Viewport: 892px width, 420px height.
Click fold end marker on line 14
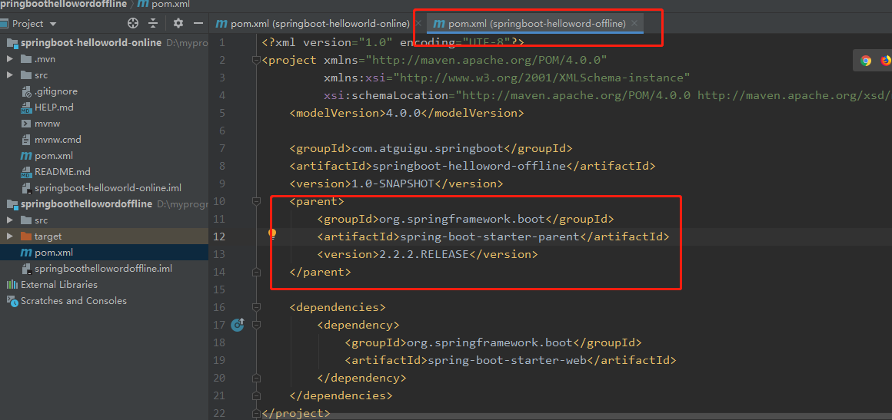coord(256,272)
